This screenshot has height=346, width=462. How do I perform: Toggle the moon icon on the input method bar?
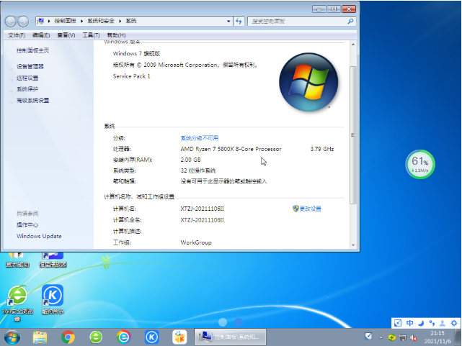(x=421, y=323)
